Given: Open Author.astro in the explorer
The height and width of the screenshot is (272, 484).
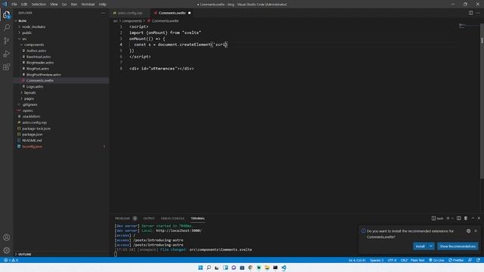Looking at the screenshot, I should coord(36,51).
